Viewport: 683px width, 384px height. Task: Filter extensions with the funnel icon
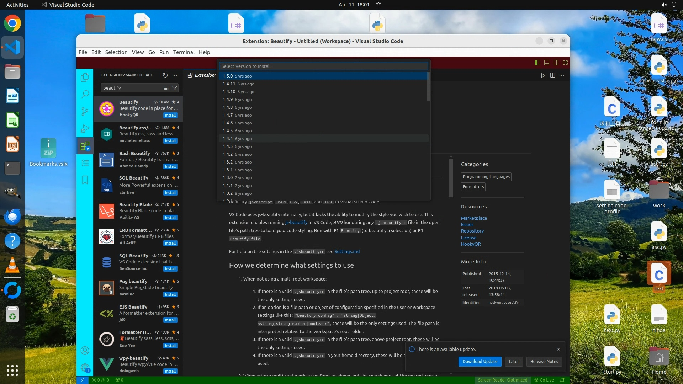tap(175, 88)
